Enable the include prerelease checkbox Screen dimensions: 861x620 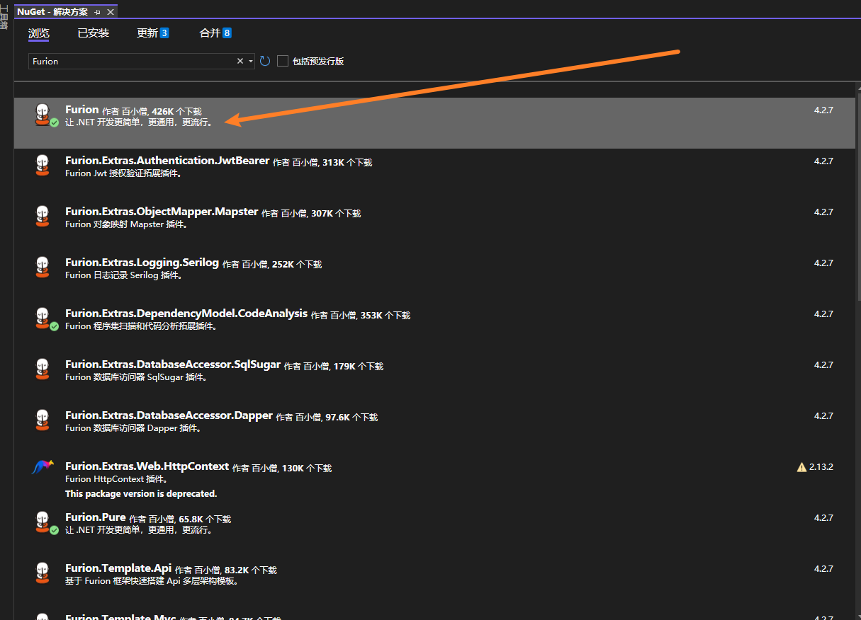(283, 62)
